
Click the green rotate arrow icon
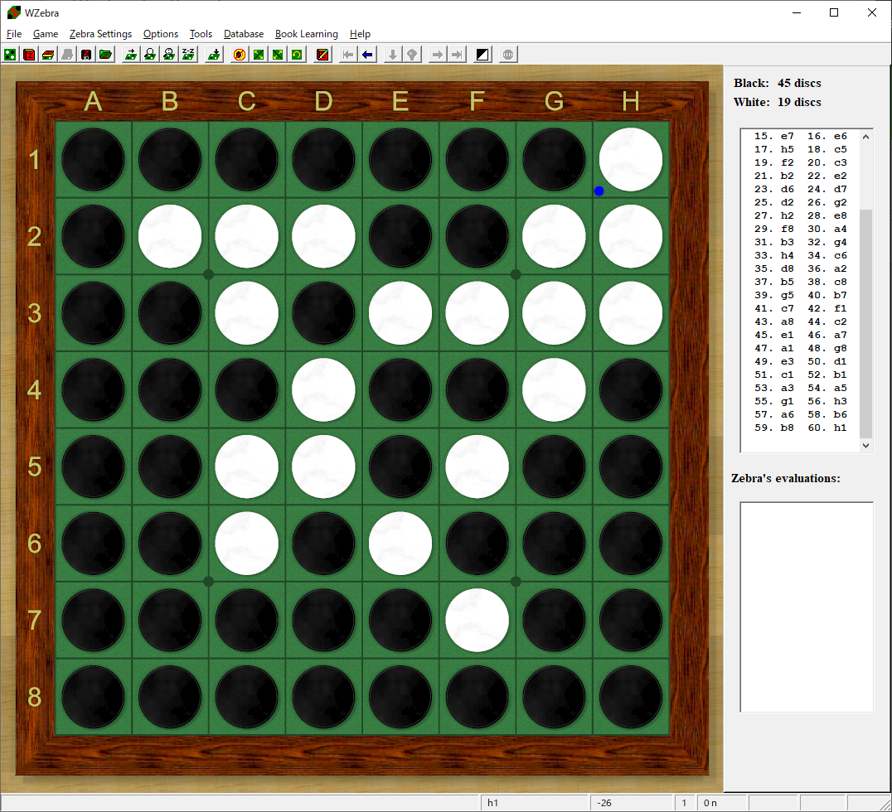tap(297, 55)
